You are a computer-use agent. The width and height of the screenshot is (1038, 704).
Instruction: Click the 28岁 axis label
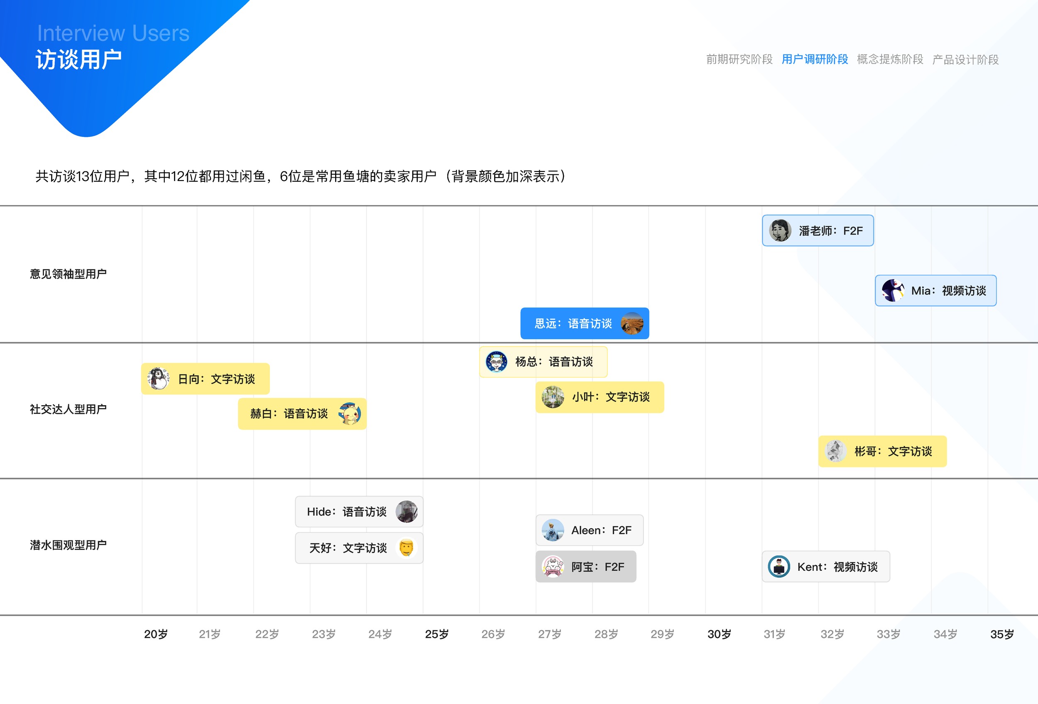coord(606,634)
